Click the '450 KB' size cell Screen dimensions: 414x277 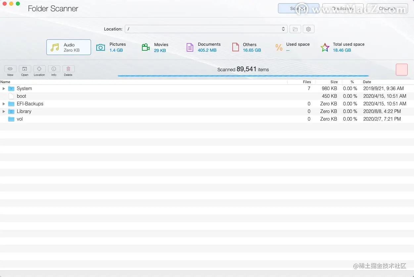[329, 96]
